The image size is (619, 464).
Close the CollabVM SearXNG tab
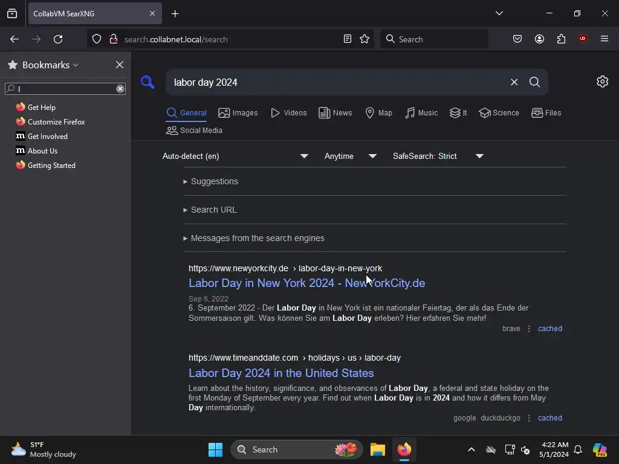click(x=152, y=13)
